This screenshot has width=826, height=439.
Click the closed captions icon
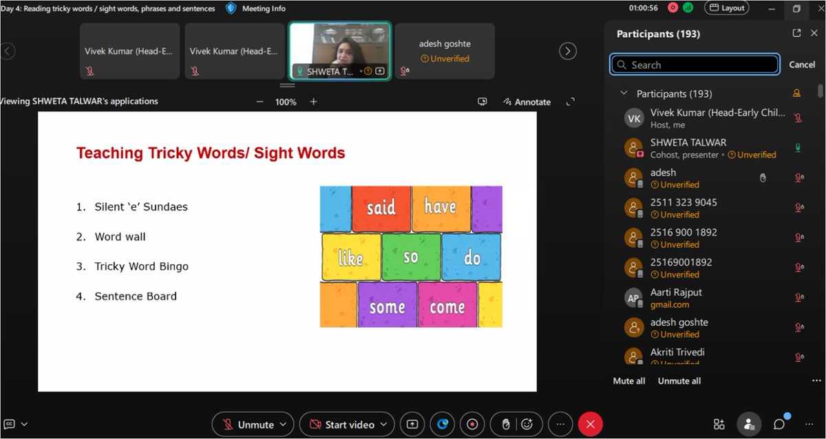[x=10, y=424]
